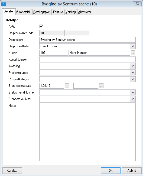Open the Standard aktivitet dropdown

133,99
